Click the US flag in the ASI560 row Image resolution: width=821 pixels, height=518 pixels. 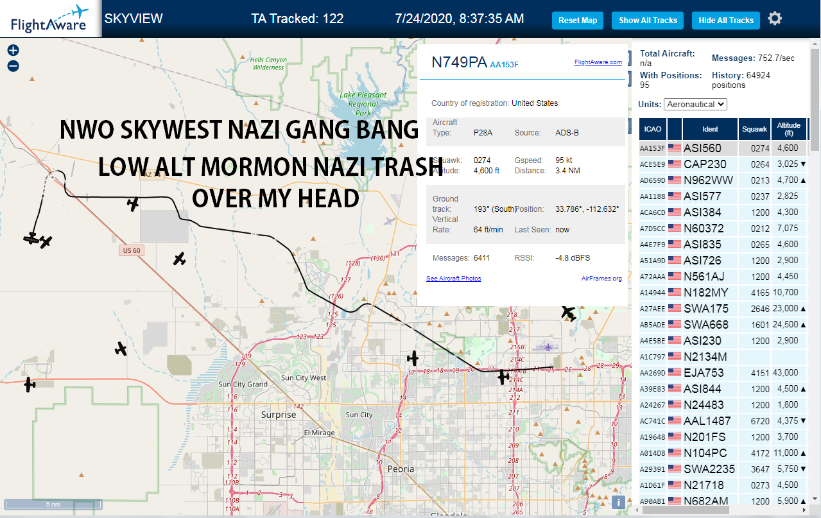pyautogui.click(x=674, y=148)
